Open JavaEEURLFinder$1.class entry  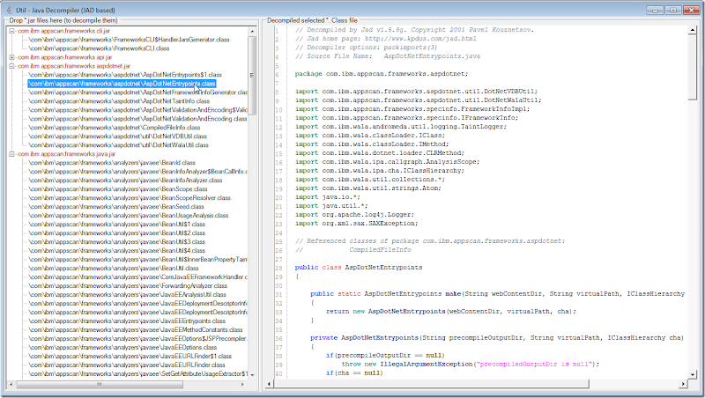[x=130, y=357]
